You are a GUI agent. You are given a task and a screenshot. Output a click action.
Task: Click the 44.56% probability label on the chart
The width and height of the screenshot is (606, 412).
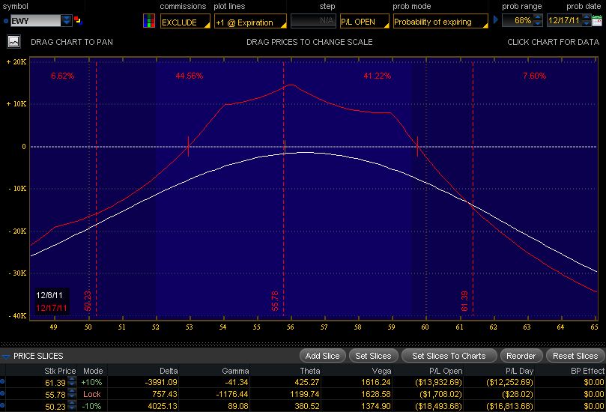coord(189,76)
